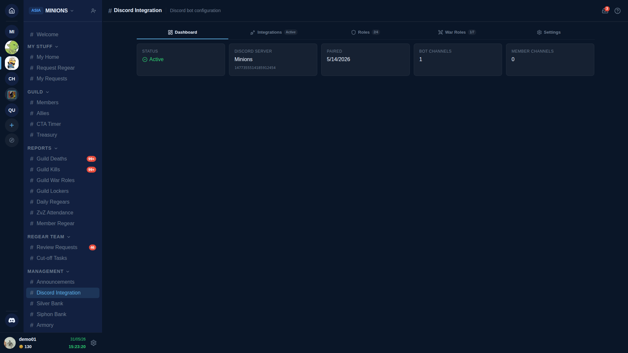
Task: Open the Treasury page
Action: [x=63, y=135]
